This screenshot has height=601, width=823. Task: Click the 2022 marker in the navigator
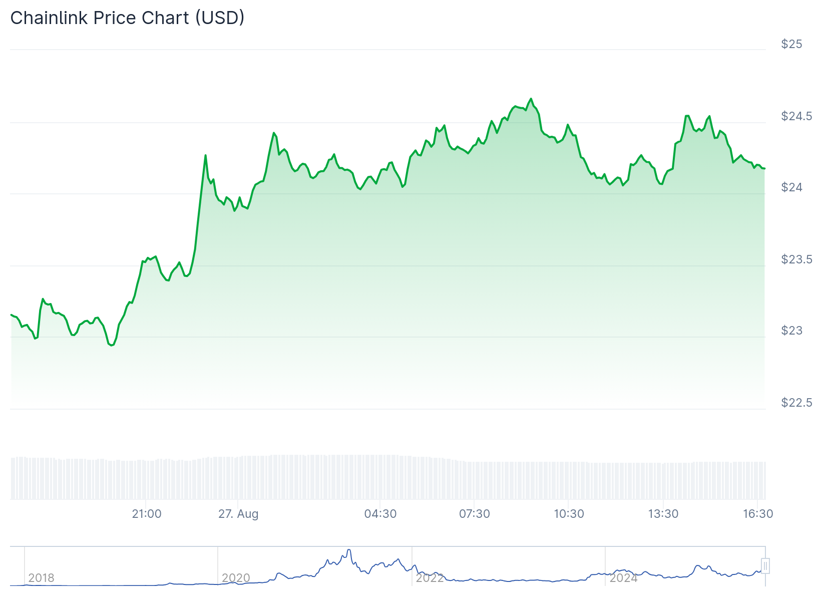tap(430, 578)
